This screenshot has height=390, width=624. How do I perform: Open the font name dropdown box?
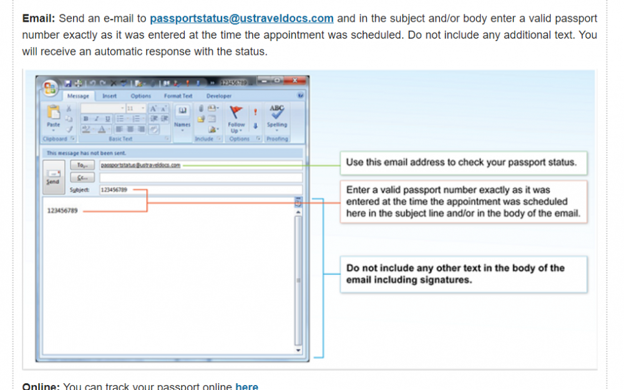tap(103, 108)
